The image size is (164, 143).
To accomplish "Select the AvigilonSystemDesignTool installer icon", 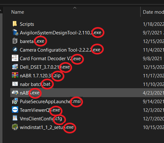I will 15,32.
